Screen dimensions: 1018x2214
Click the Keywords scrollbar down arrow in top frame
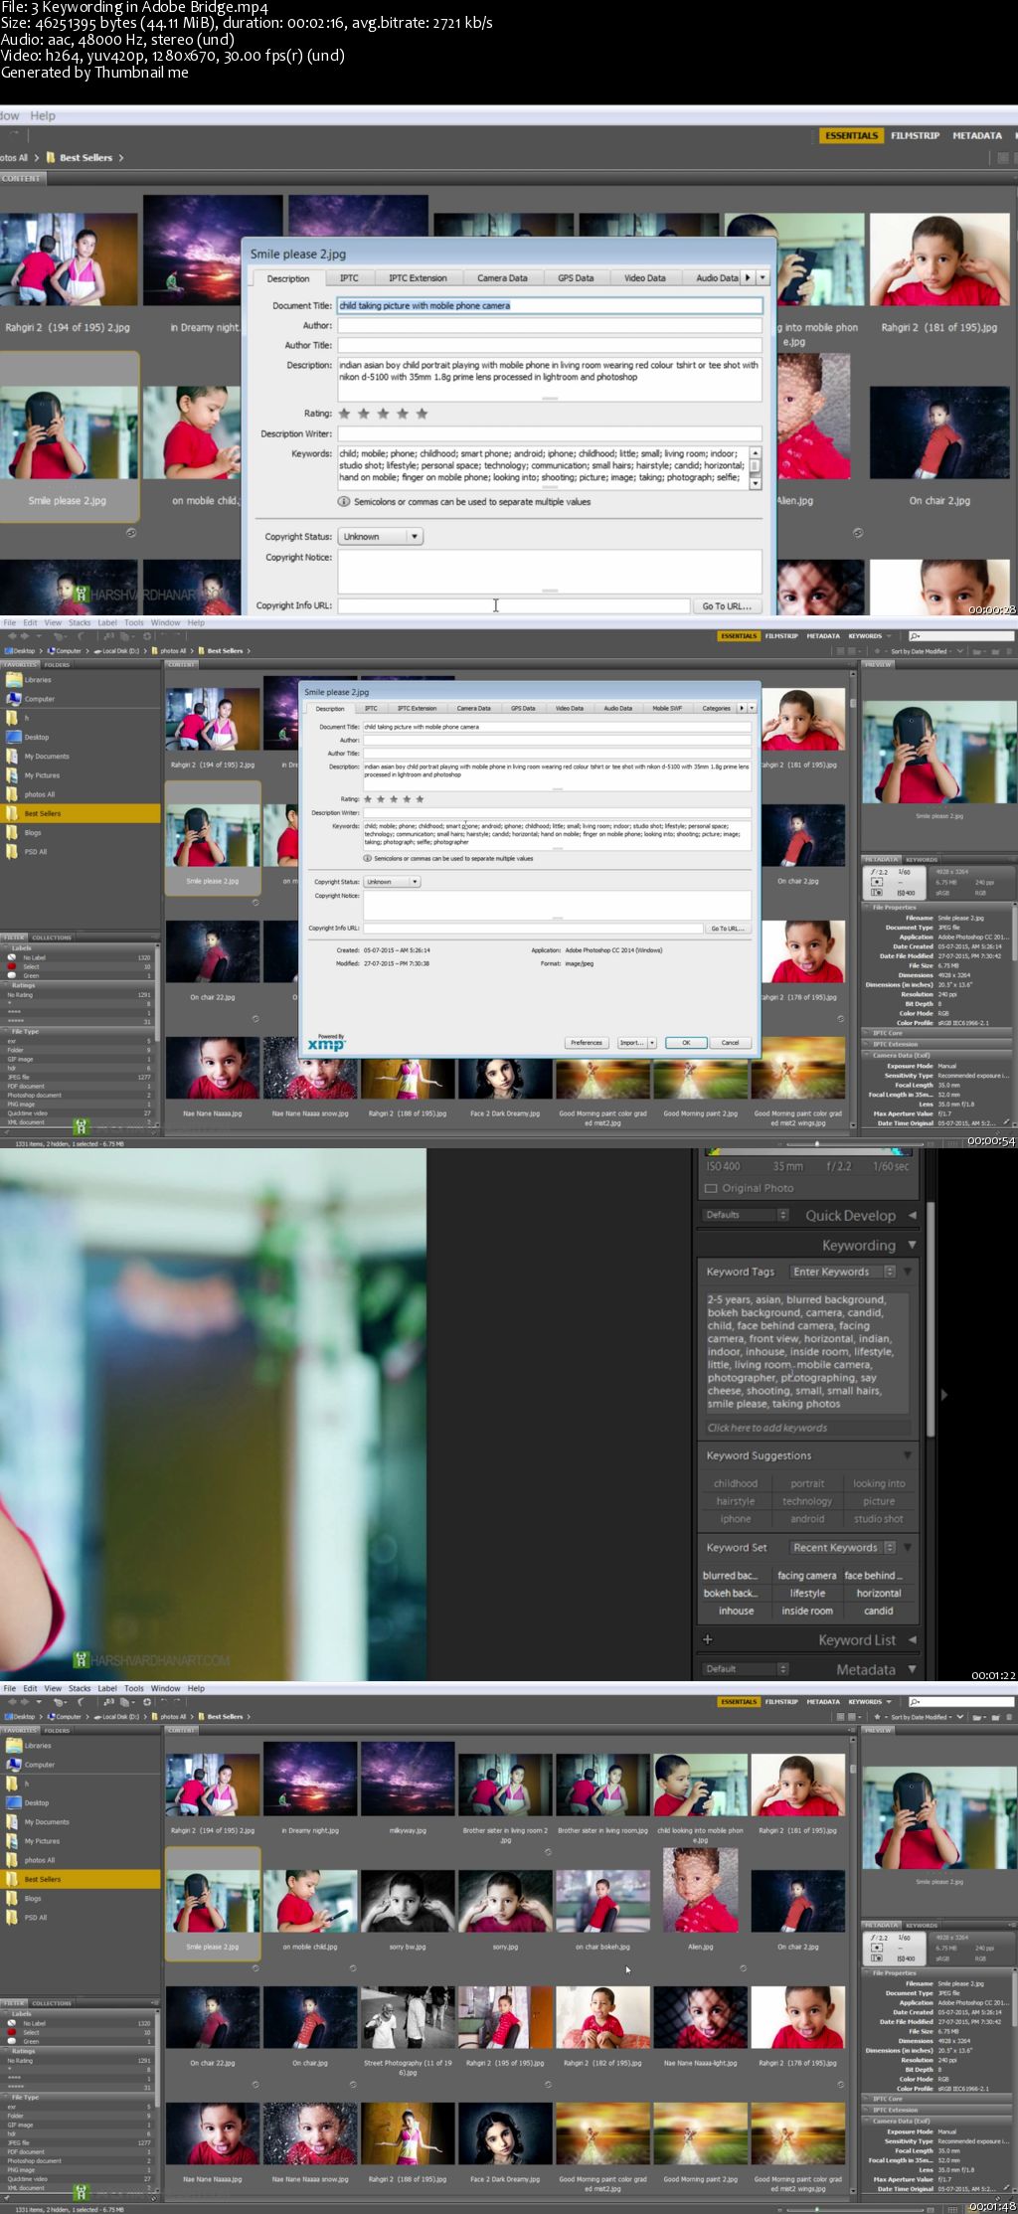click(756, 484)
